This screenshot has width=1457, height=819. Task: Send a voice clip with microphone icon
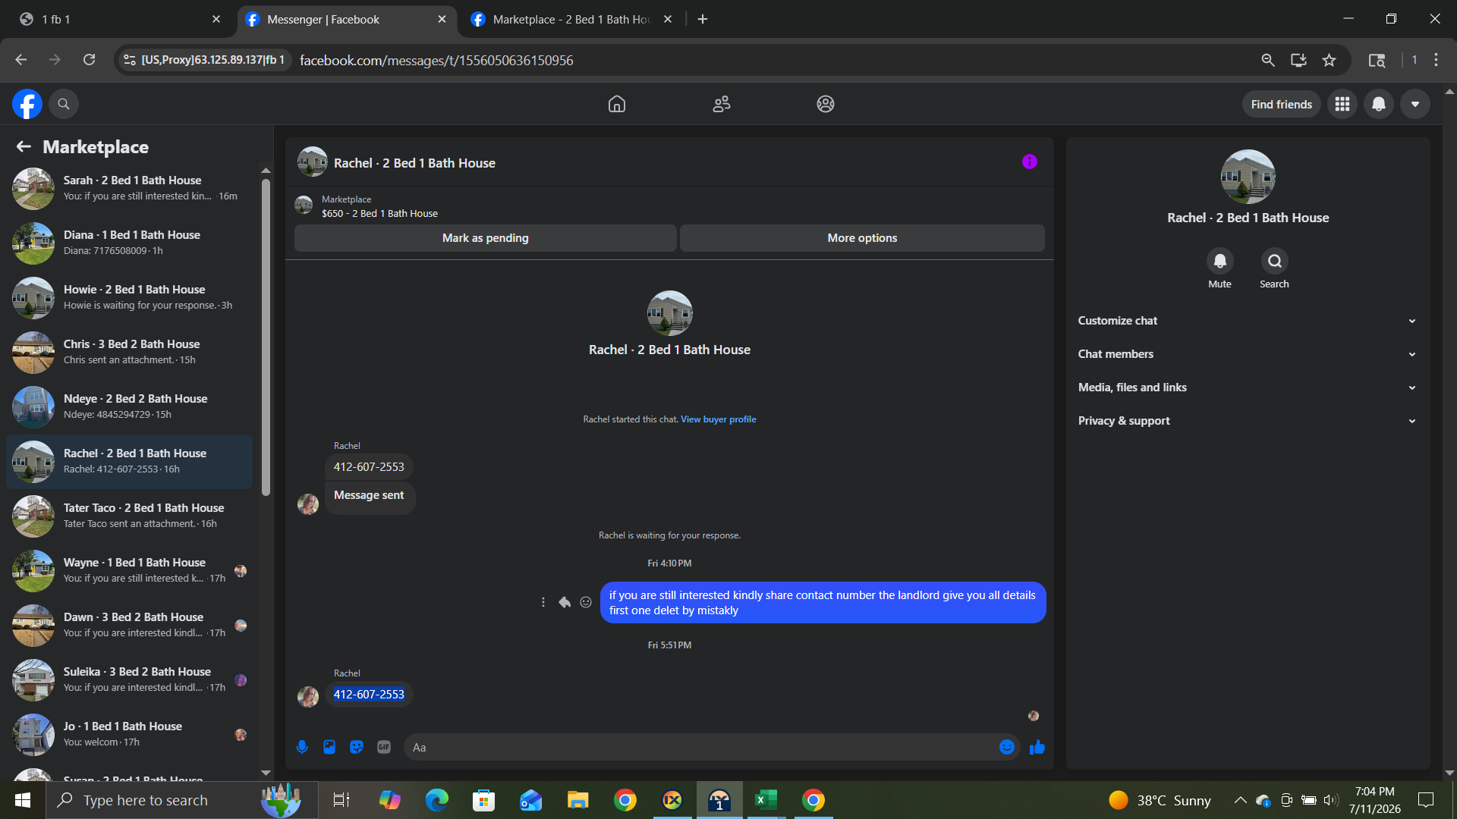pyautogui.click(x=302, y=747)
